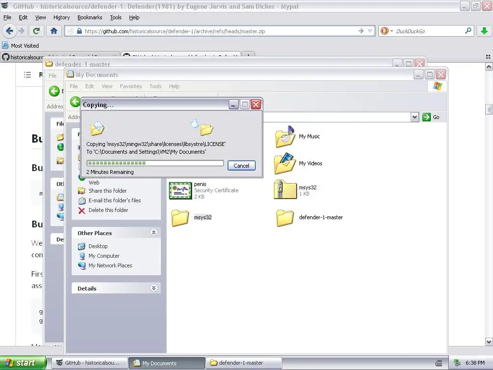This screenshot has width=493, height=370.
Task: Click the browser URL address field
Action: [x=220, y=31]
